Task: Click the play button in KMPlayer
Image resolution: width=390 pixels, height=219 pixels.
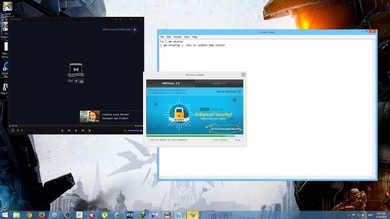Action: [x=76, y=130]
